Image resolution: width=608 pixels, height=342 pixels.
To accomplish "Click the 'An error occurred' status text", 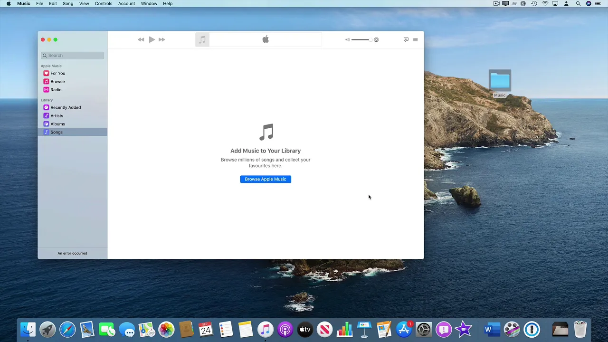I will pos(72,253).
